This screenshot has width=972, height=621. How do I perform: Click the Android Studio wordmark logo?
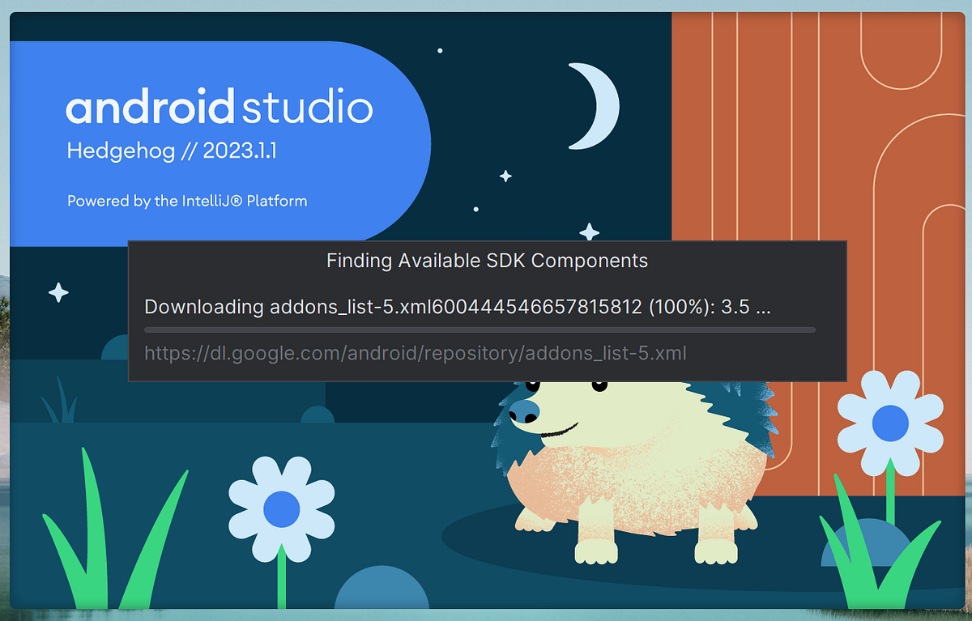pos(219,106)
